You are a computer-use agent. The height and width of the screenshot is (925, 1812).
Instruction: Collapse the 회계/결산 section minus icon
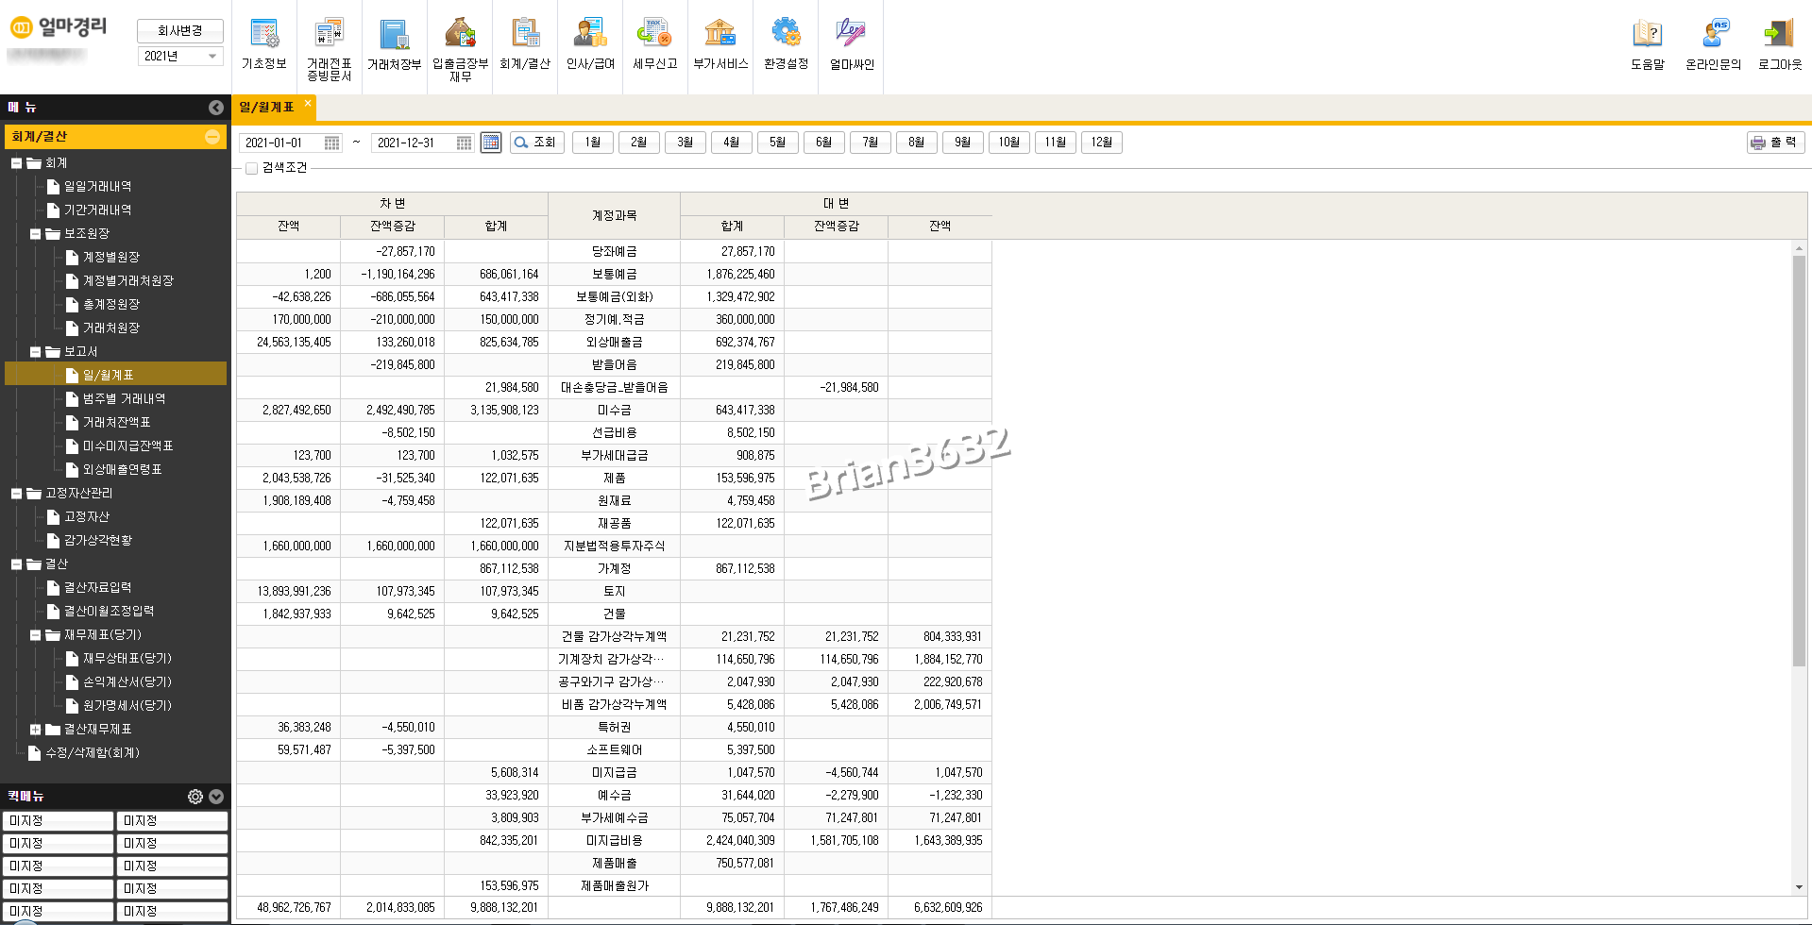coord(212,137)
